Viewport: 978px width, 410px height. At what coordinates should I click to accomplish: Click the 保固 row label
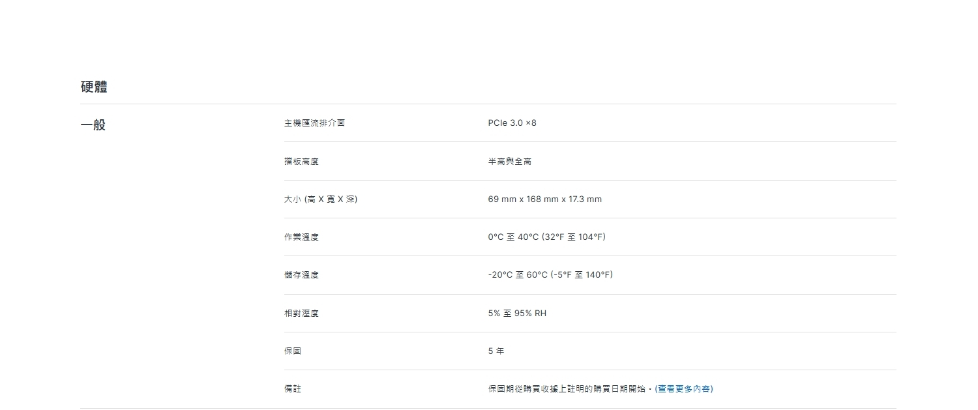[x=293, y=351]
